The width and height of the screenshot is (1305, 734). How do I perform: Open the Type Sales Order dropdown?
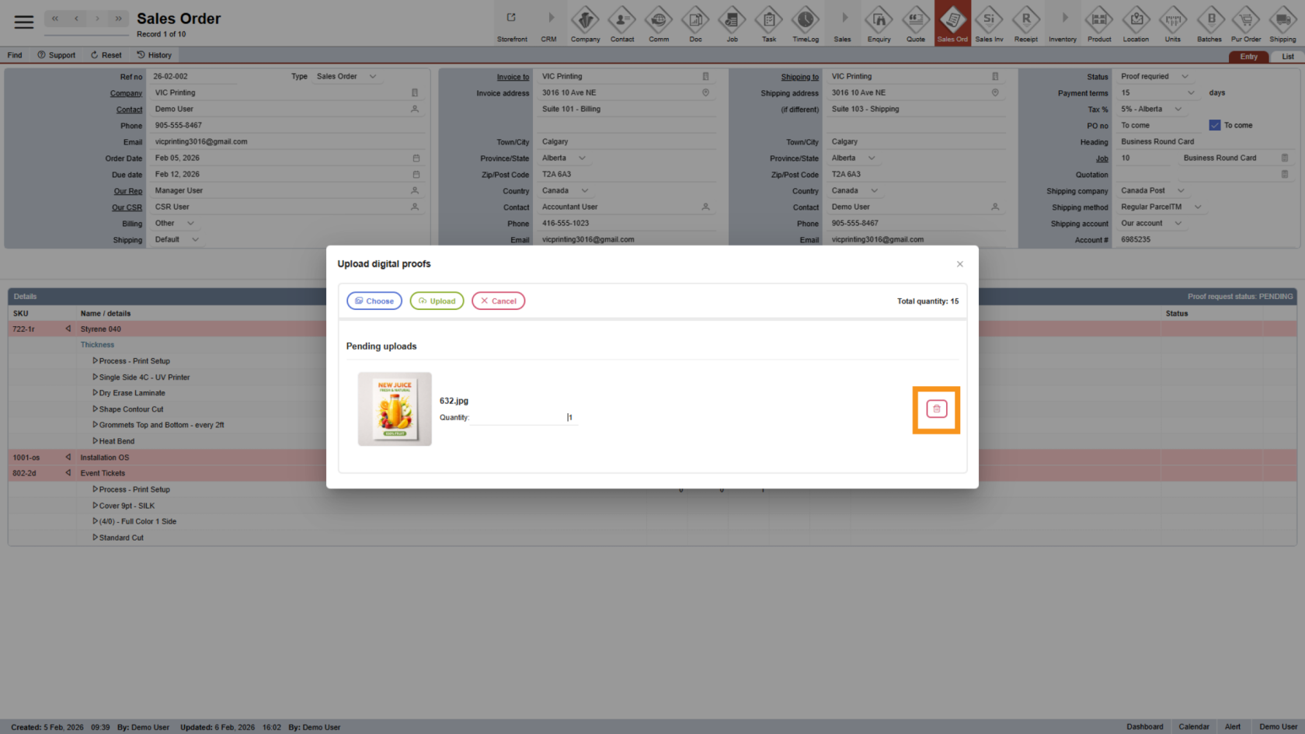(x=373, y=76)
